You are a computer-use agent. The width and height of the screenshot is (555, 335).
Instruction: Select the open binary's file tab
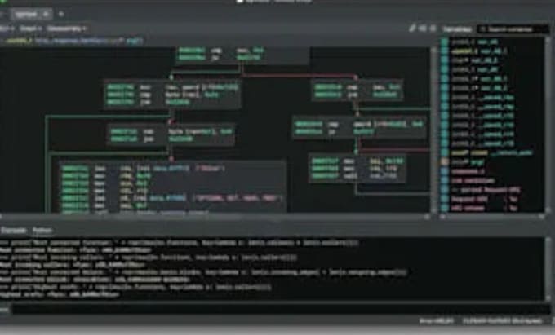coord(31,14)
